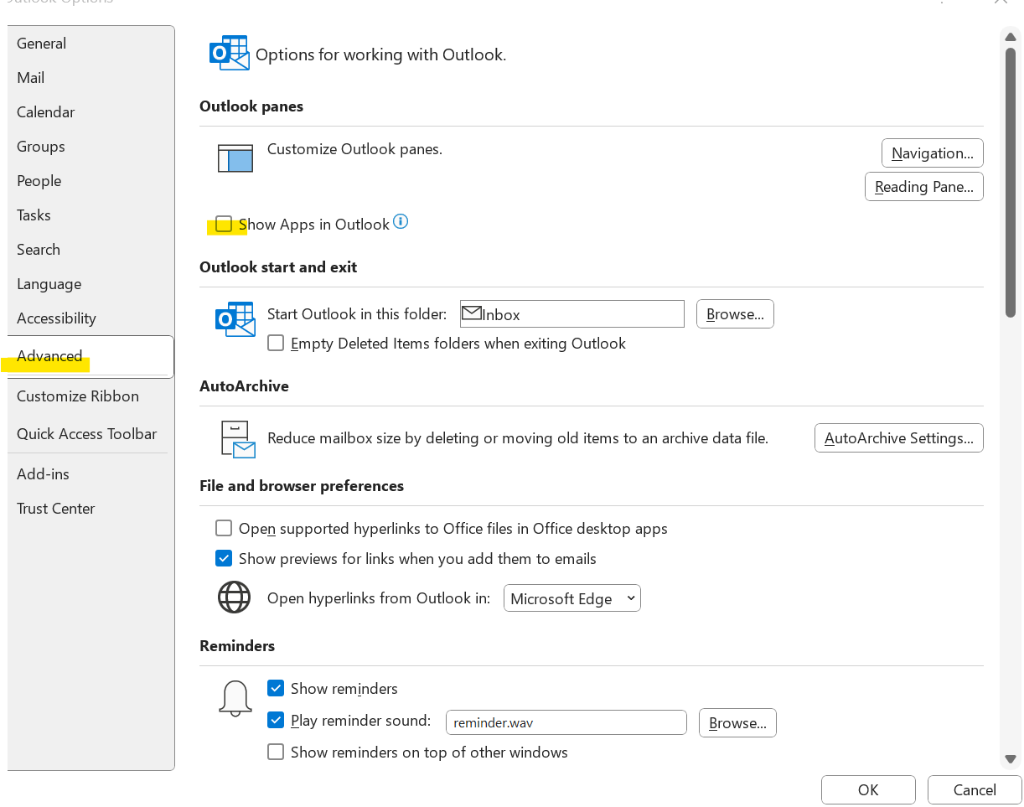Go to Quick Access Toolbar settings
1024x807 pixels.
click(91, 433)
